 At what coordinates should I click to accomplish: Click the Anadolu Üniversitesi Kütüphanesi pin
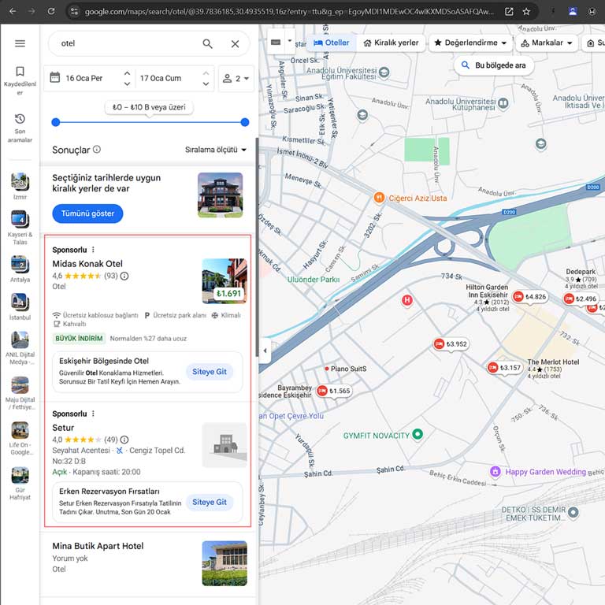(503, 103)
